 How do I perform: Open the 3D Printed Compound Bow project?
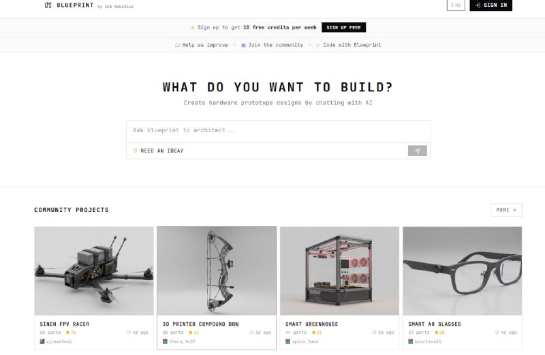[217, 288]
